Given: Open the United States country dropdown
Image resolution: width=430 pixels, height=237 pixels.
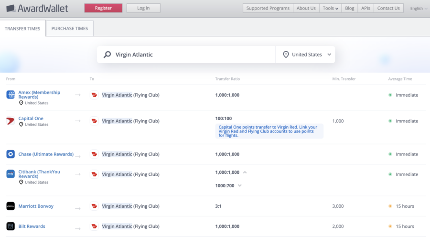Looking at the screenshot, I should (x=305, y=55).
